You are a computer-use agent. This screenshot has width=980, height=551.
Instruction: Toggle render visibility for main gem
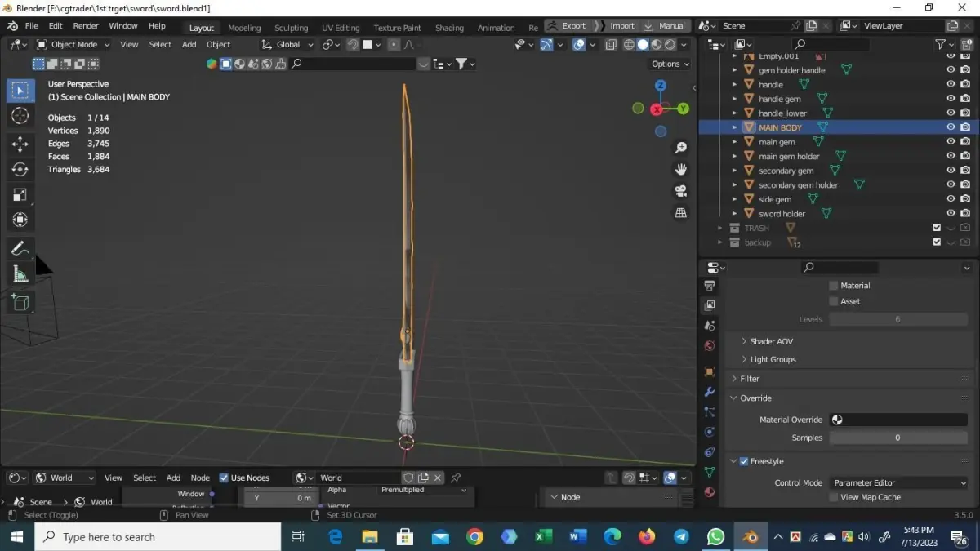click(x=965, y=142)
